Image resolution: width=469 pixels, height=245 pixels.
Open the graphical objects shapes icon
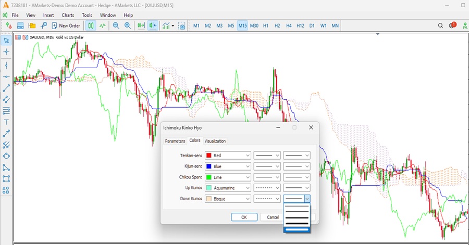coord(6,190)
